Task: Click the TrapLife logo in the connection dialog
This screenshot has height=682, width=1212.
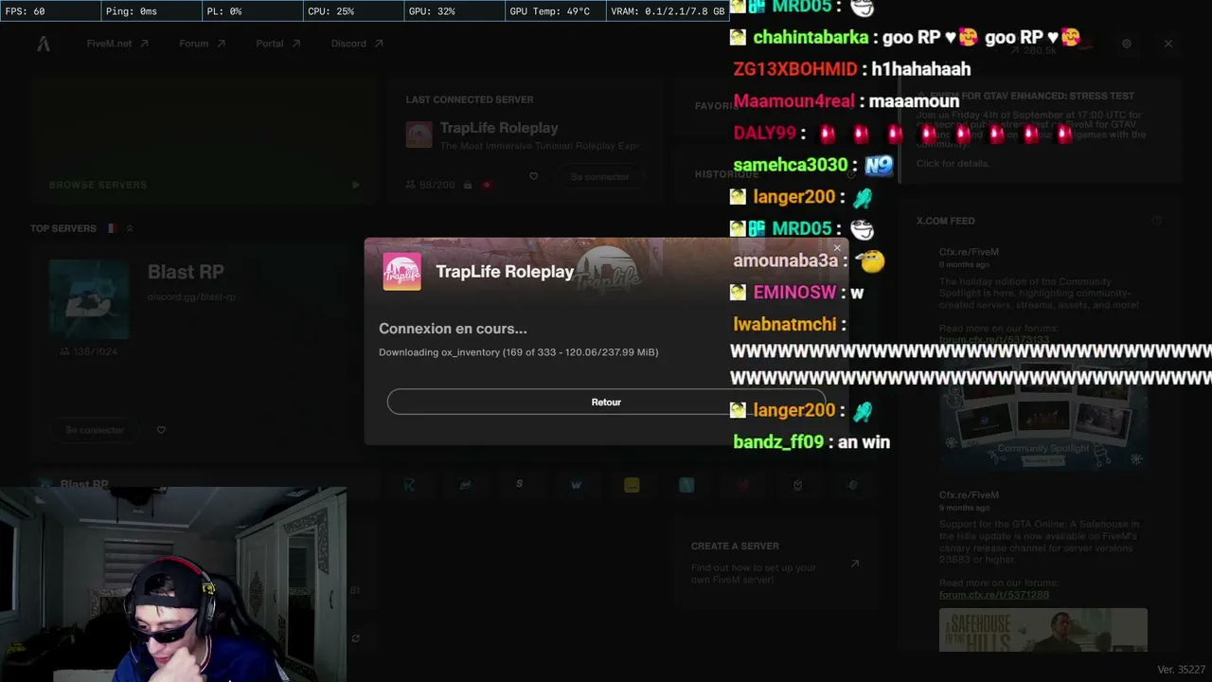Action: coord(401,272)
